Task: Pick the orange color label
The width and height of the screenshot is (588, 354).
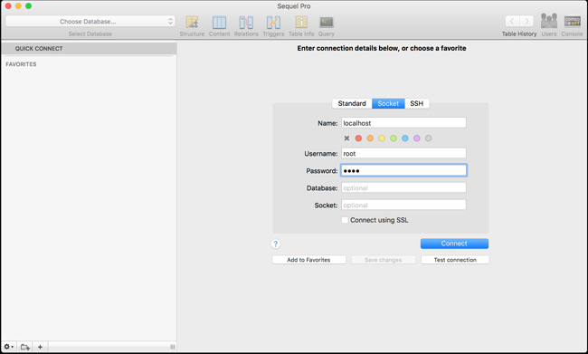Action: tap(370, 139)
